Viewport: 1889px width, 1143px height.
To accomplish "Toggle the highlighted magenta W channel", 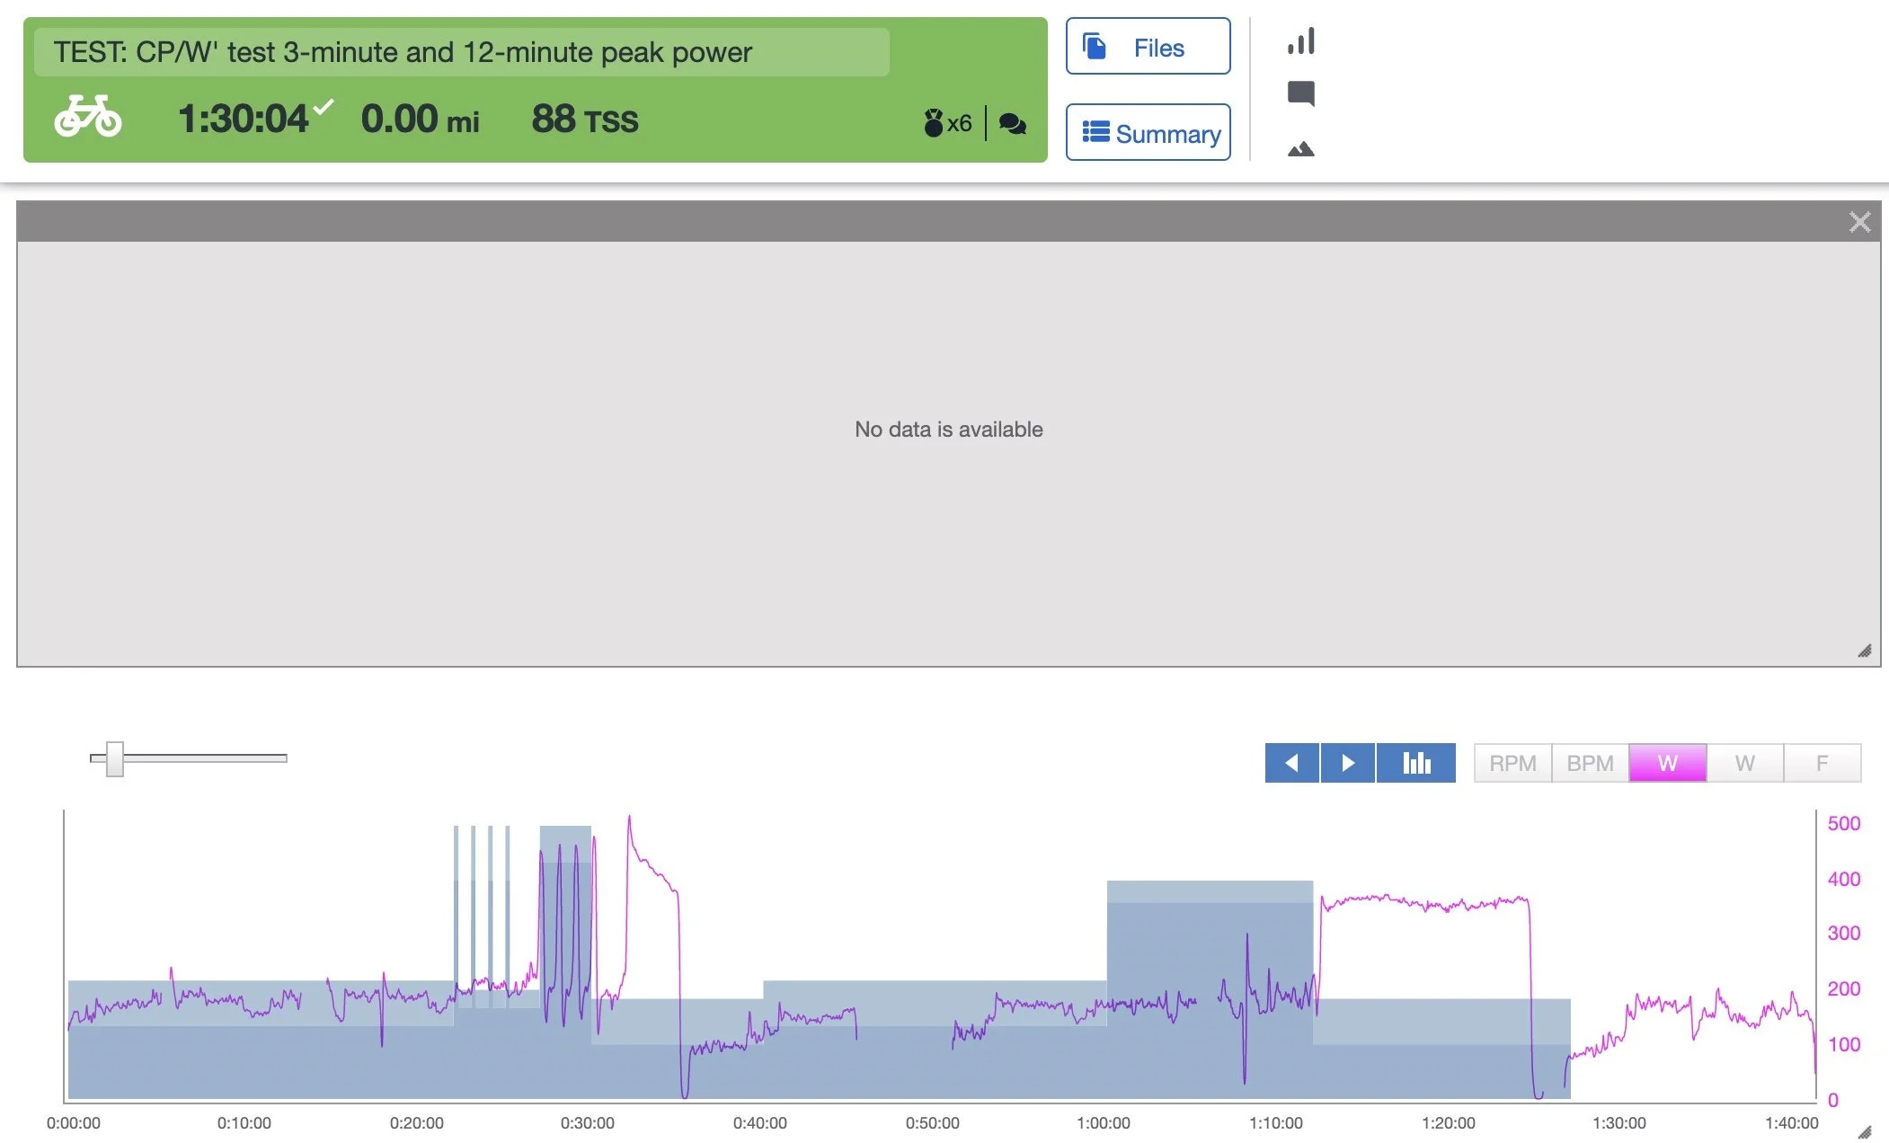I will [x=1668, y=763].
